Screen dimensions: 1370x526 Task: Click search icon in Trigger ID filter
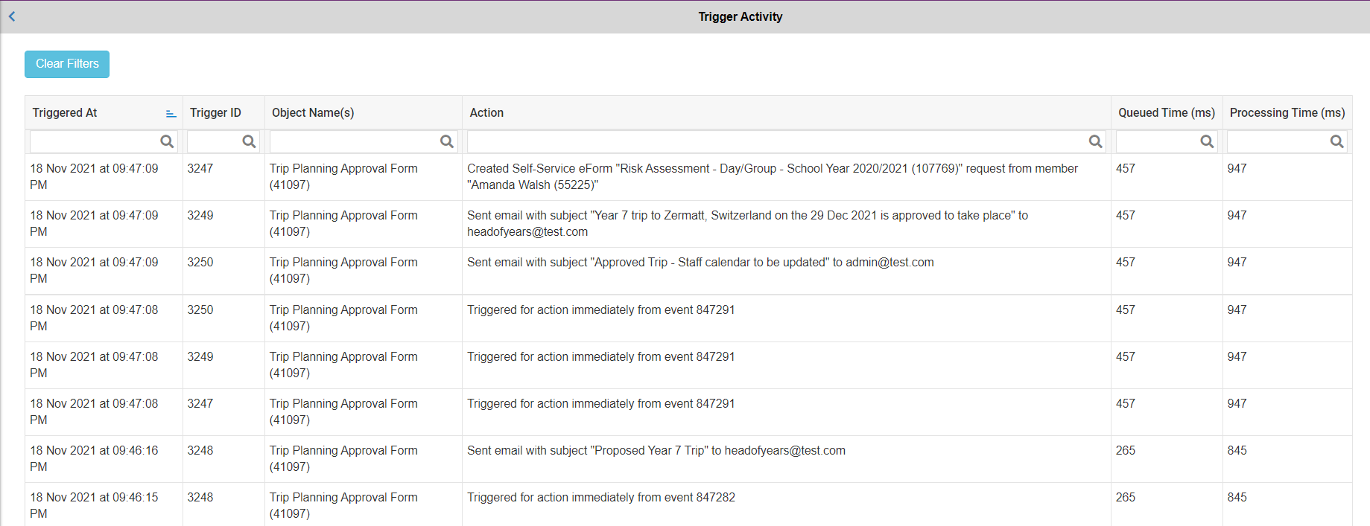(249, 141)
